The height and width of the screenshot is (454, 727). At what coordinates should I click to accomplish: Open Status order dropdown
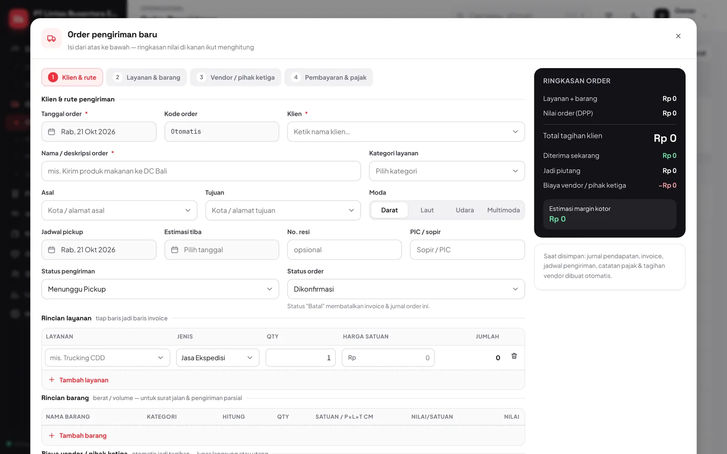[x=406, y=289]
